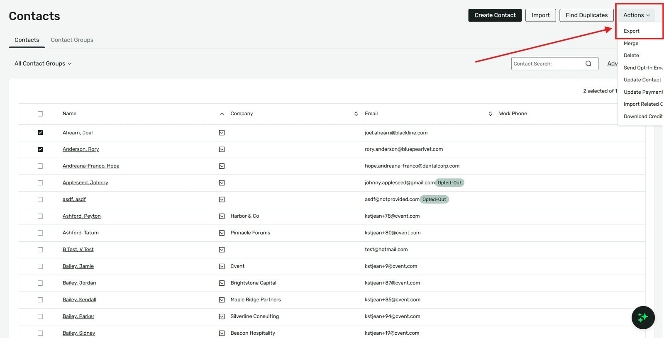Open the Anderson, Rory contact link
The height and width of the screenshot is (338, 664).
[81, 149]
